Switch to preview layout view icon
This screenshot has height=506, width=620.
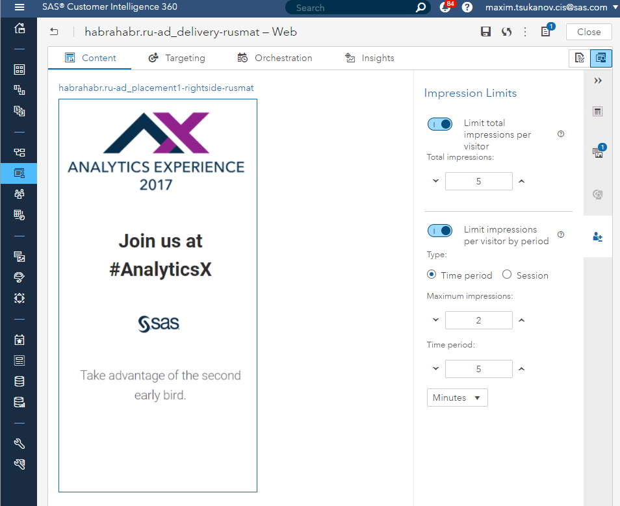601,58
